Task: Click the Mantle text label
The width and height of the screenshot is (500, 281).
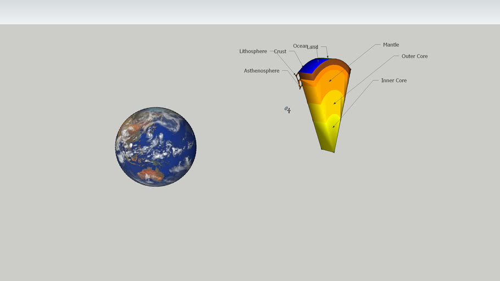Action: 391,45
